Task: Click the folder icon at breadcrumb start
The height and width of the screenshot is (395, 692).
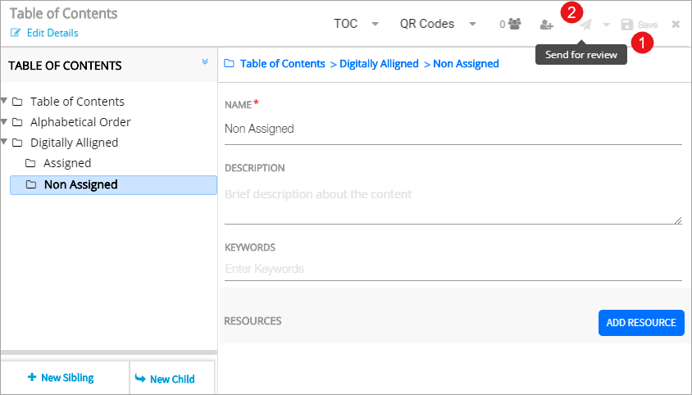Action: [229, 63]
